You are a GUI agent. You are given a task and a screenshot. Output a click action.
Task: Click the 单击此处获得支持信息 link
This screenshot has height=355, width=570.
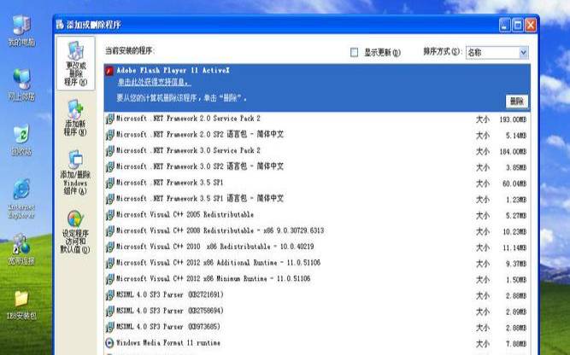click(x=154, y=83)
